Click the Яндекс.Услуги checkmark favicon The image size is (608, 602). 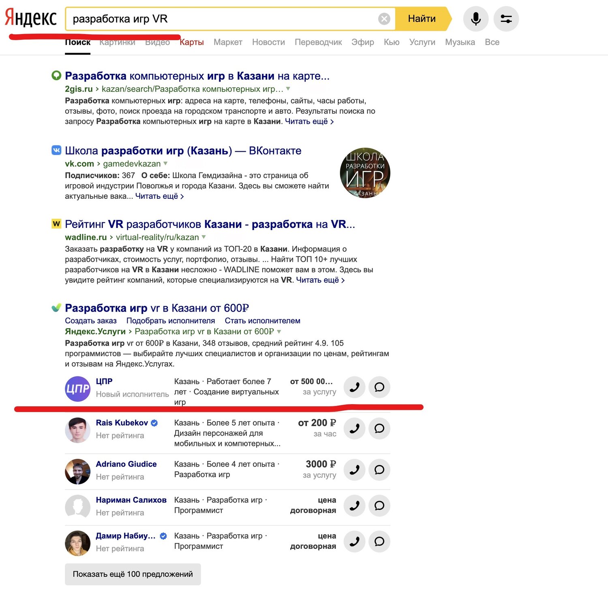click(56, 307)
